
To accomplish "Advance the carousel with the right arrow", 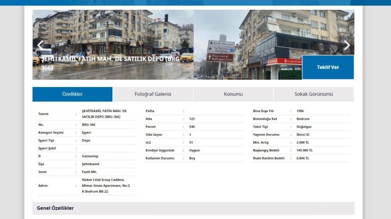I will [347, 45].
